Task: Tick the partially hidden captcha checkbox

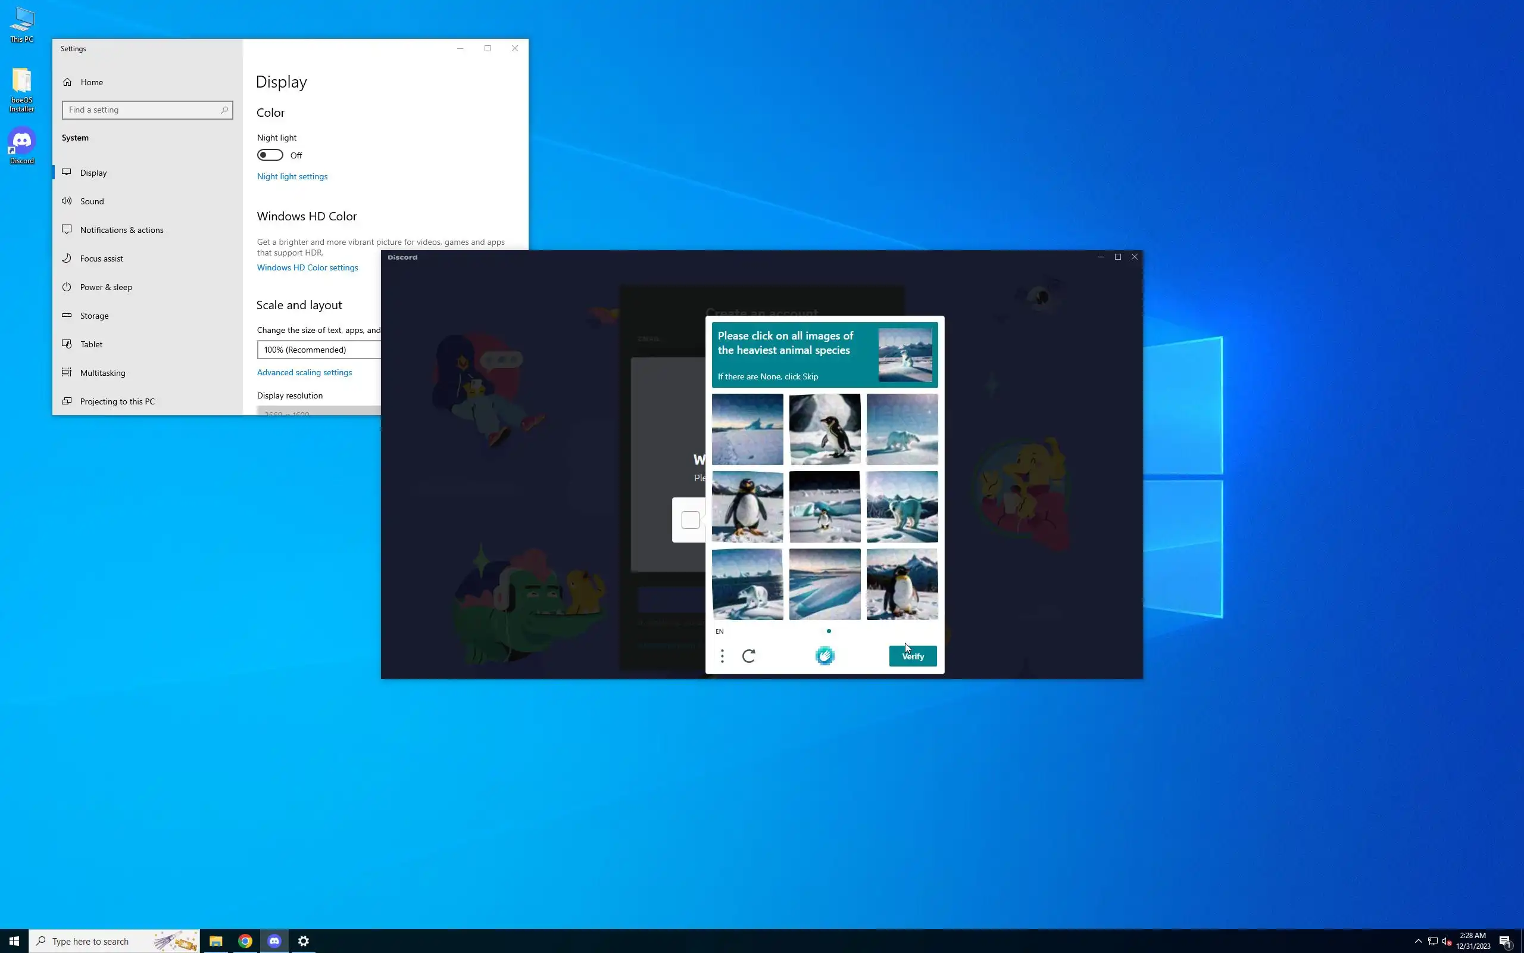Action: [690, 520]
